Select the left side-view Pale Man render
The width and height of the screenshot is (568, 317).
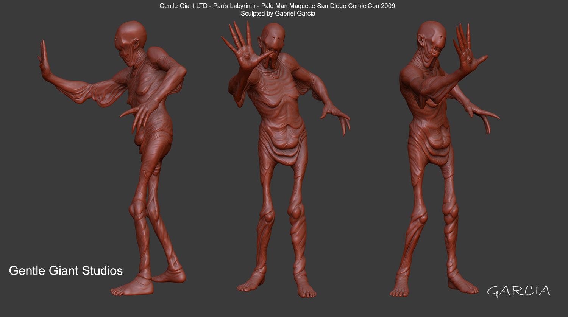(113, 158)
